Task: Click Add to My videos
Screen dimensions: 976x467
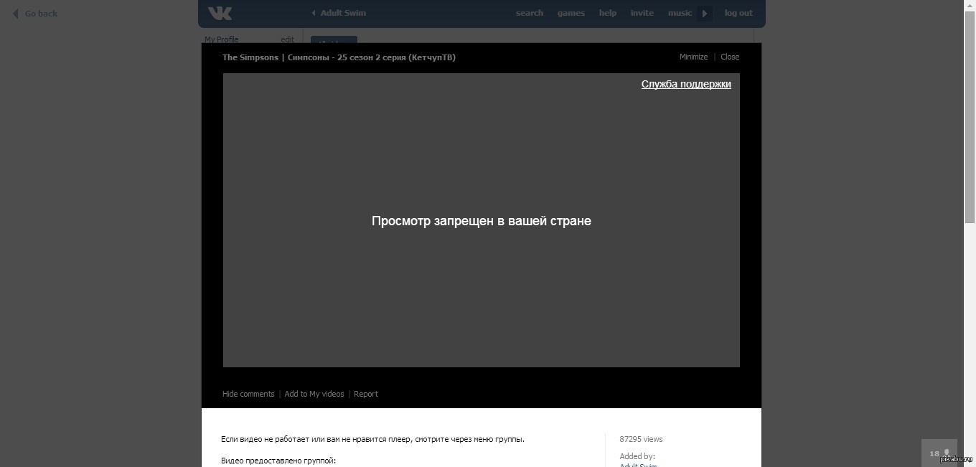Action: 314,394
